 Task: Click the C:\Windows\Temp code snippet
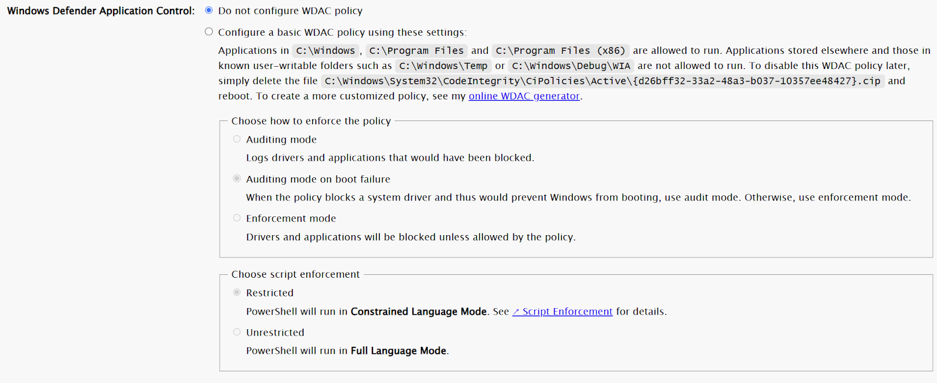click(443, 66)
